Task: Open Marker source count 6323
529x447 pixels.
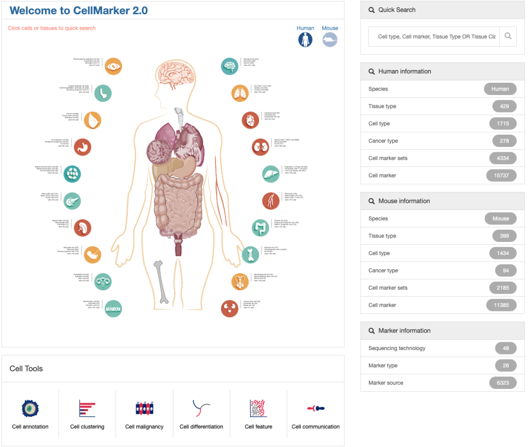Action: point(503,382)
